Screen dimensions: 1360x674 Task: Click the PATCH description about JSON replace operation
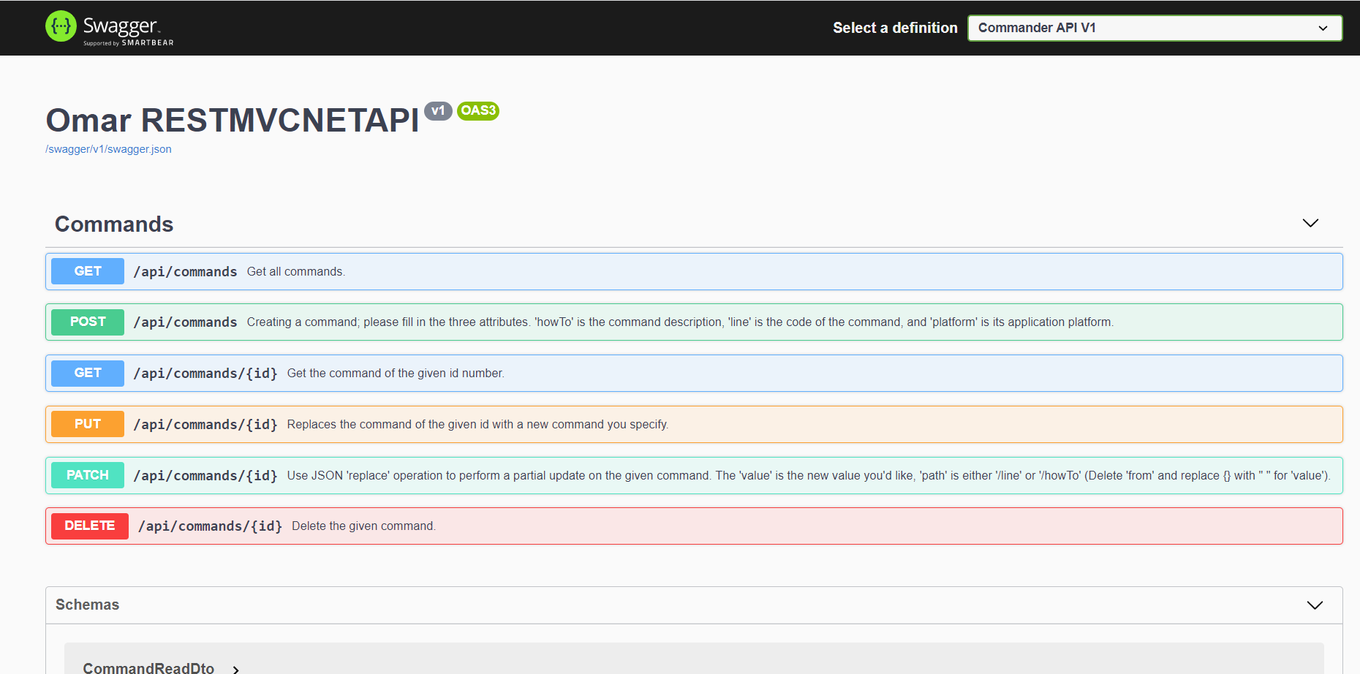click(809, 475)
